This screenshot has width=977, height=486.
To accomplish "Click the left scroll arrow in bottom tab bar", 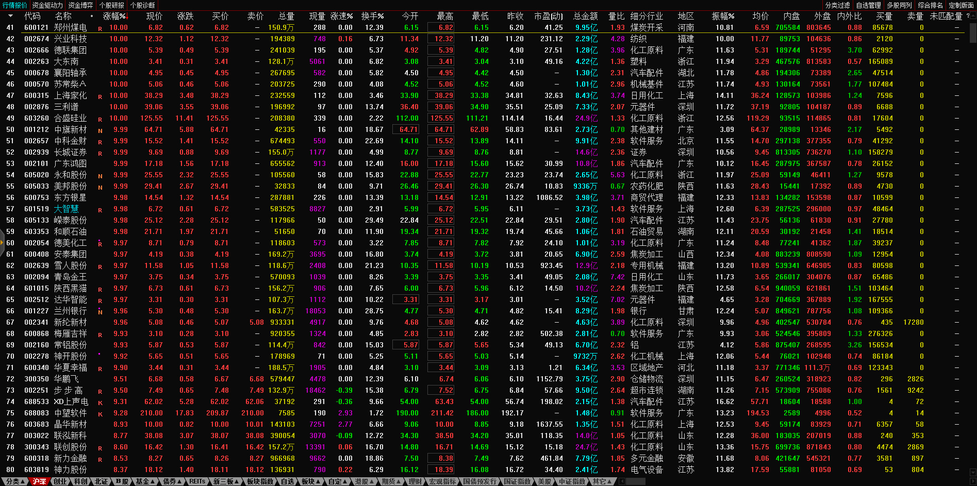I will pos(622,481).
